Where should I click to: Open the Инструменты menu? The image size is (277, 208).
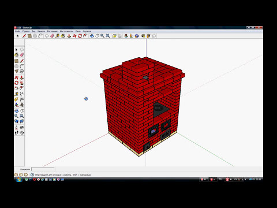66,31
